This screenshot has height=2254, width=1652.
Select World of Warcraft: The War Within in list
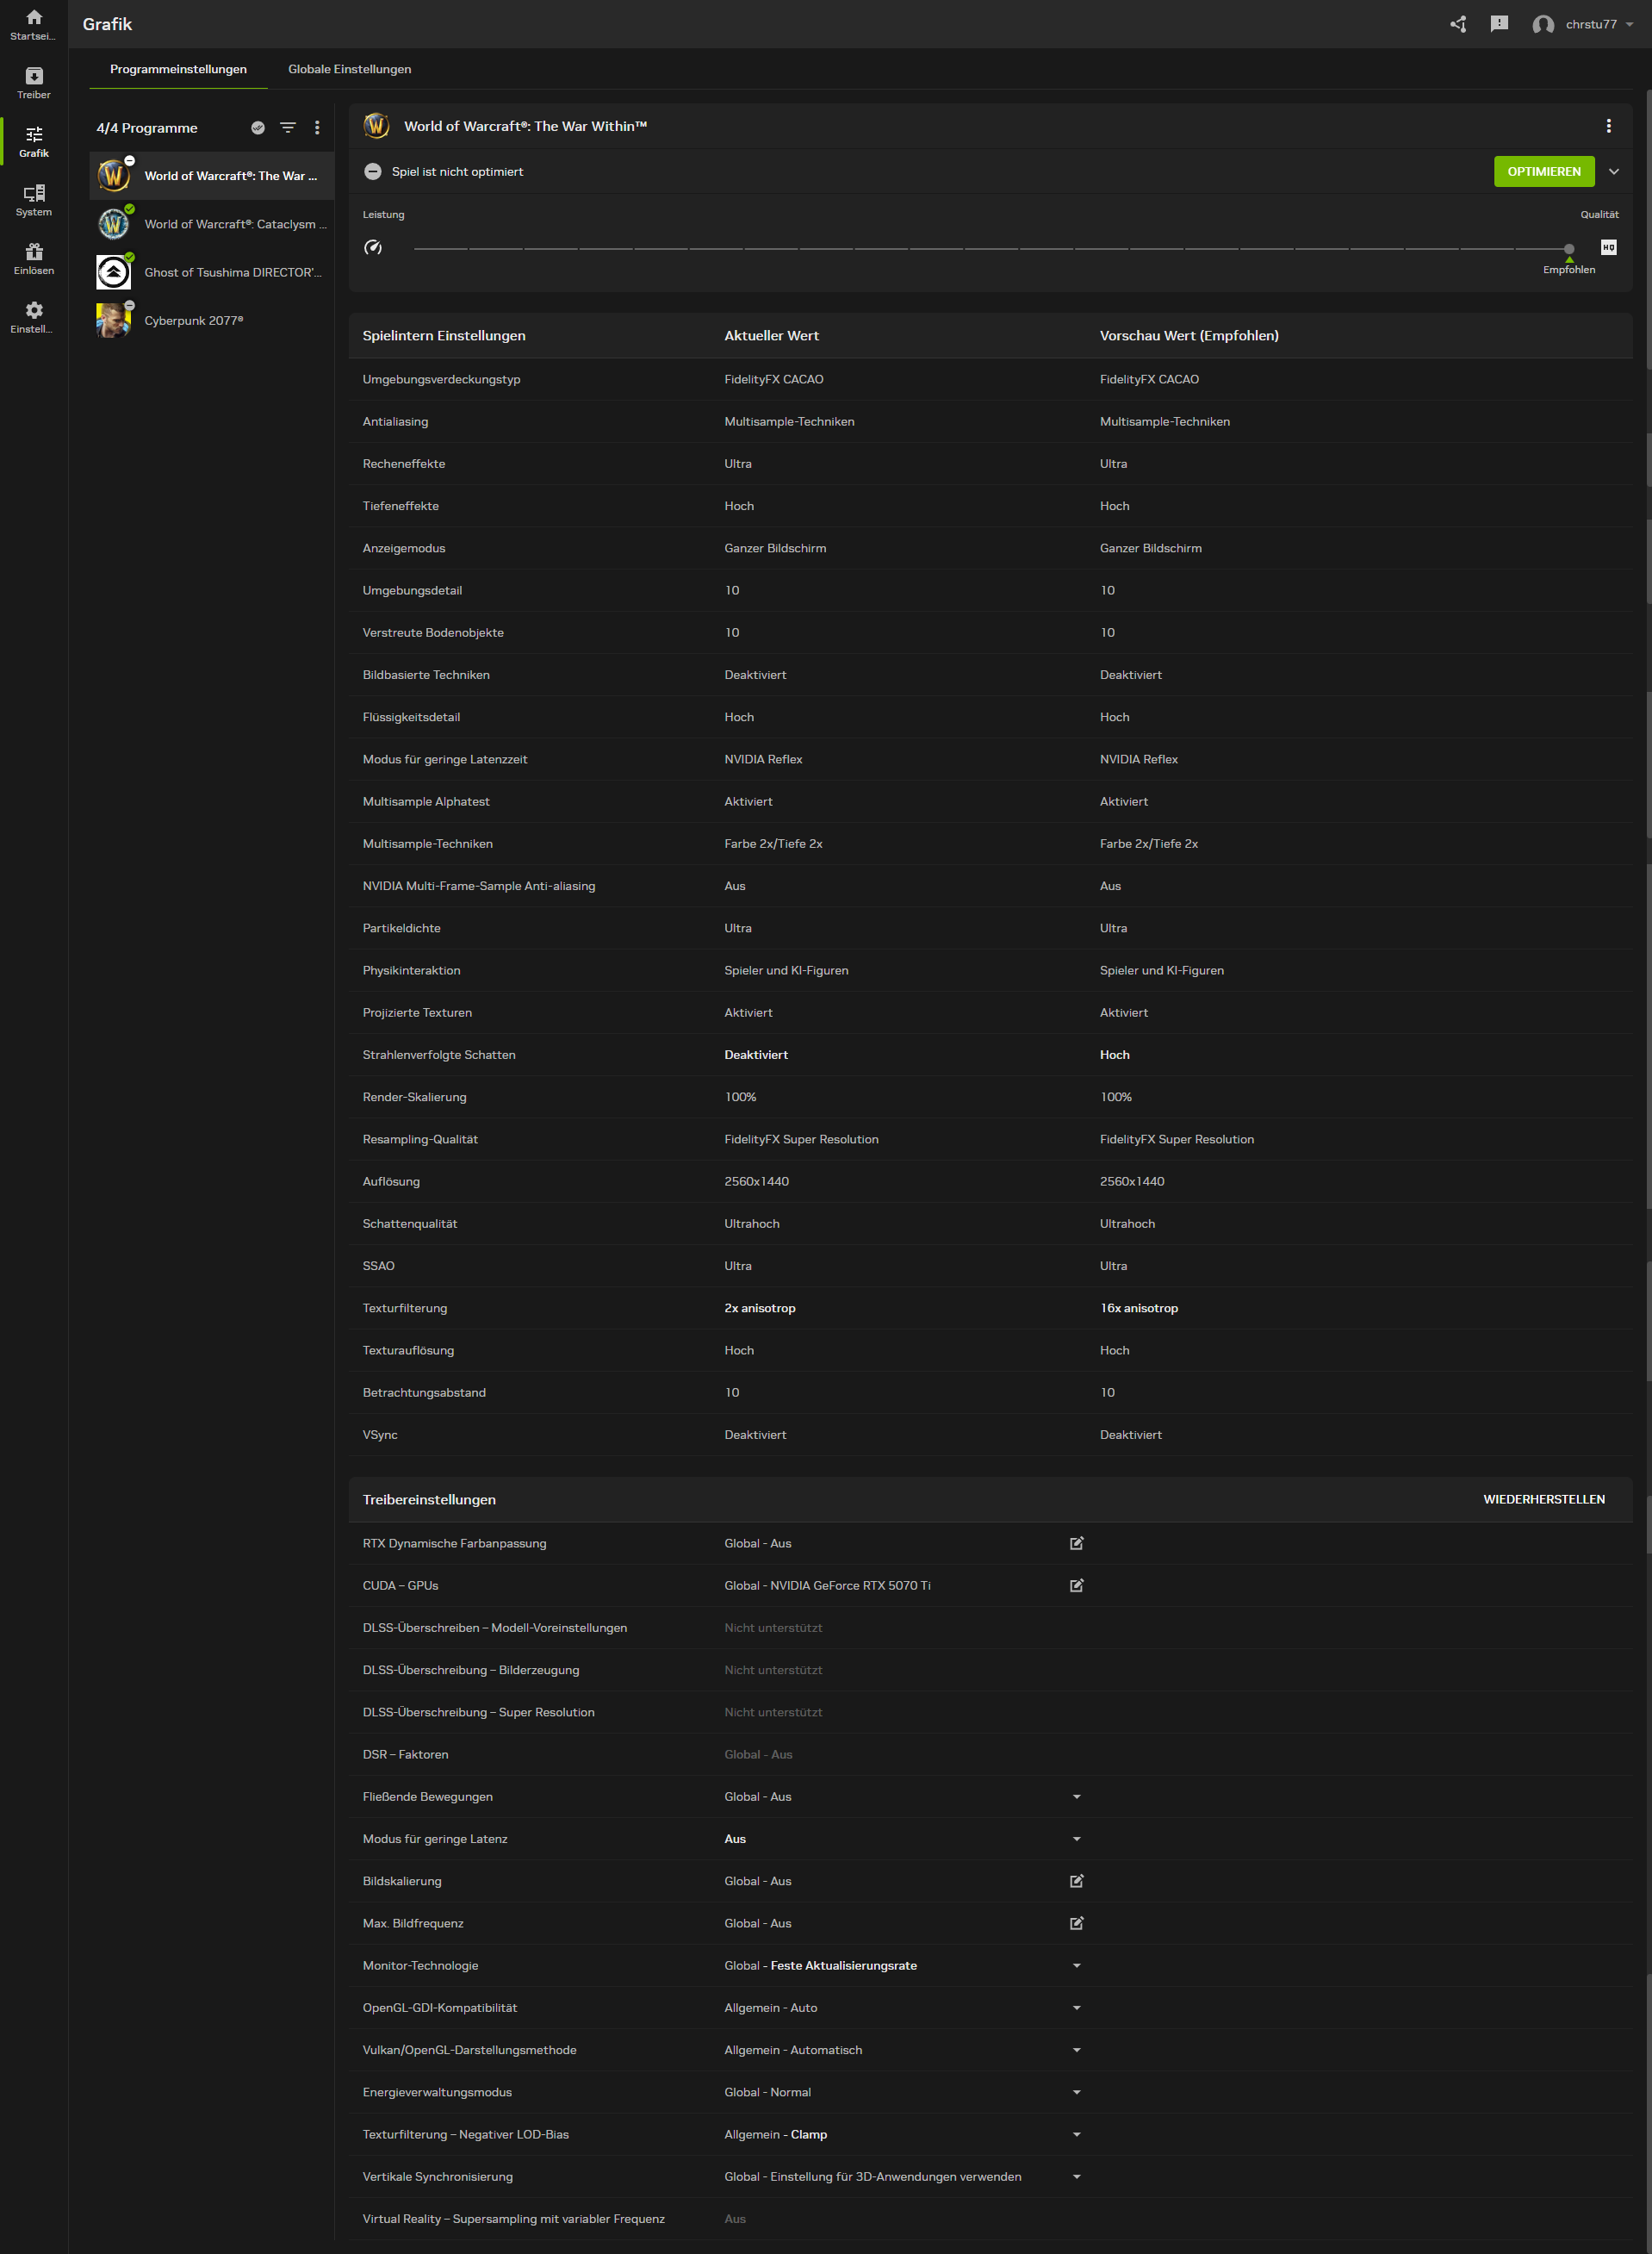pos(211,176)
